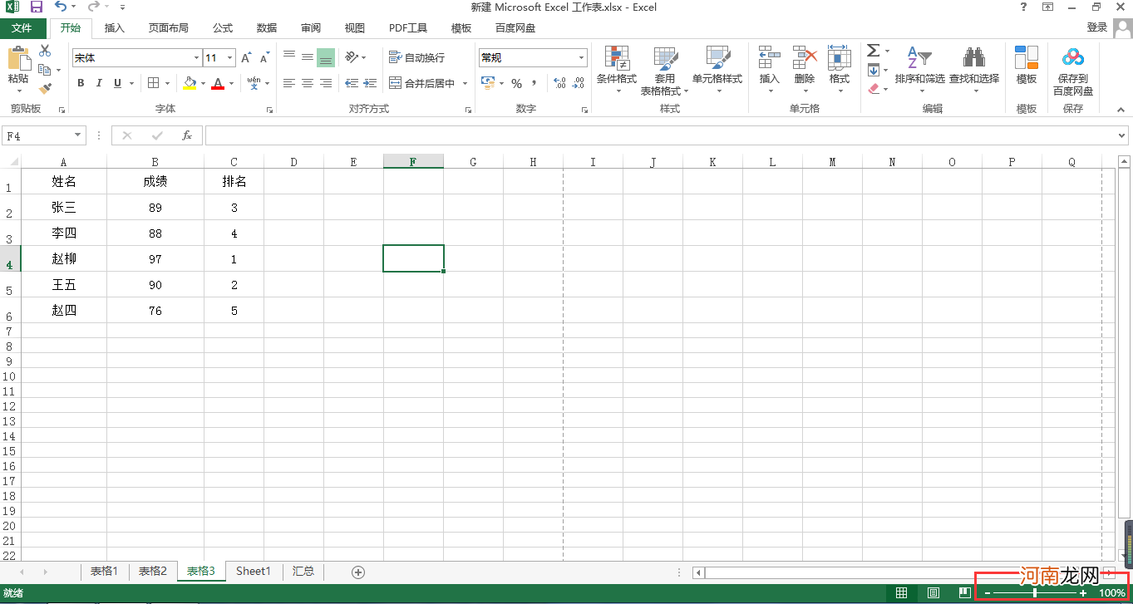Apply comma style number format
This screenshot has height=604, width=1133.
(x=536, y=83)
